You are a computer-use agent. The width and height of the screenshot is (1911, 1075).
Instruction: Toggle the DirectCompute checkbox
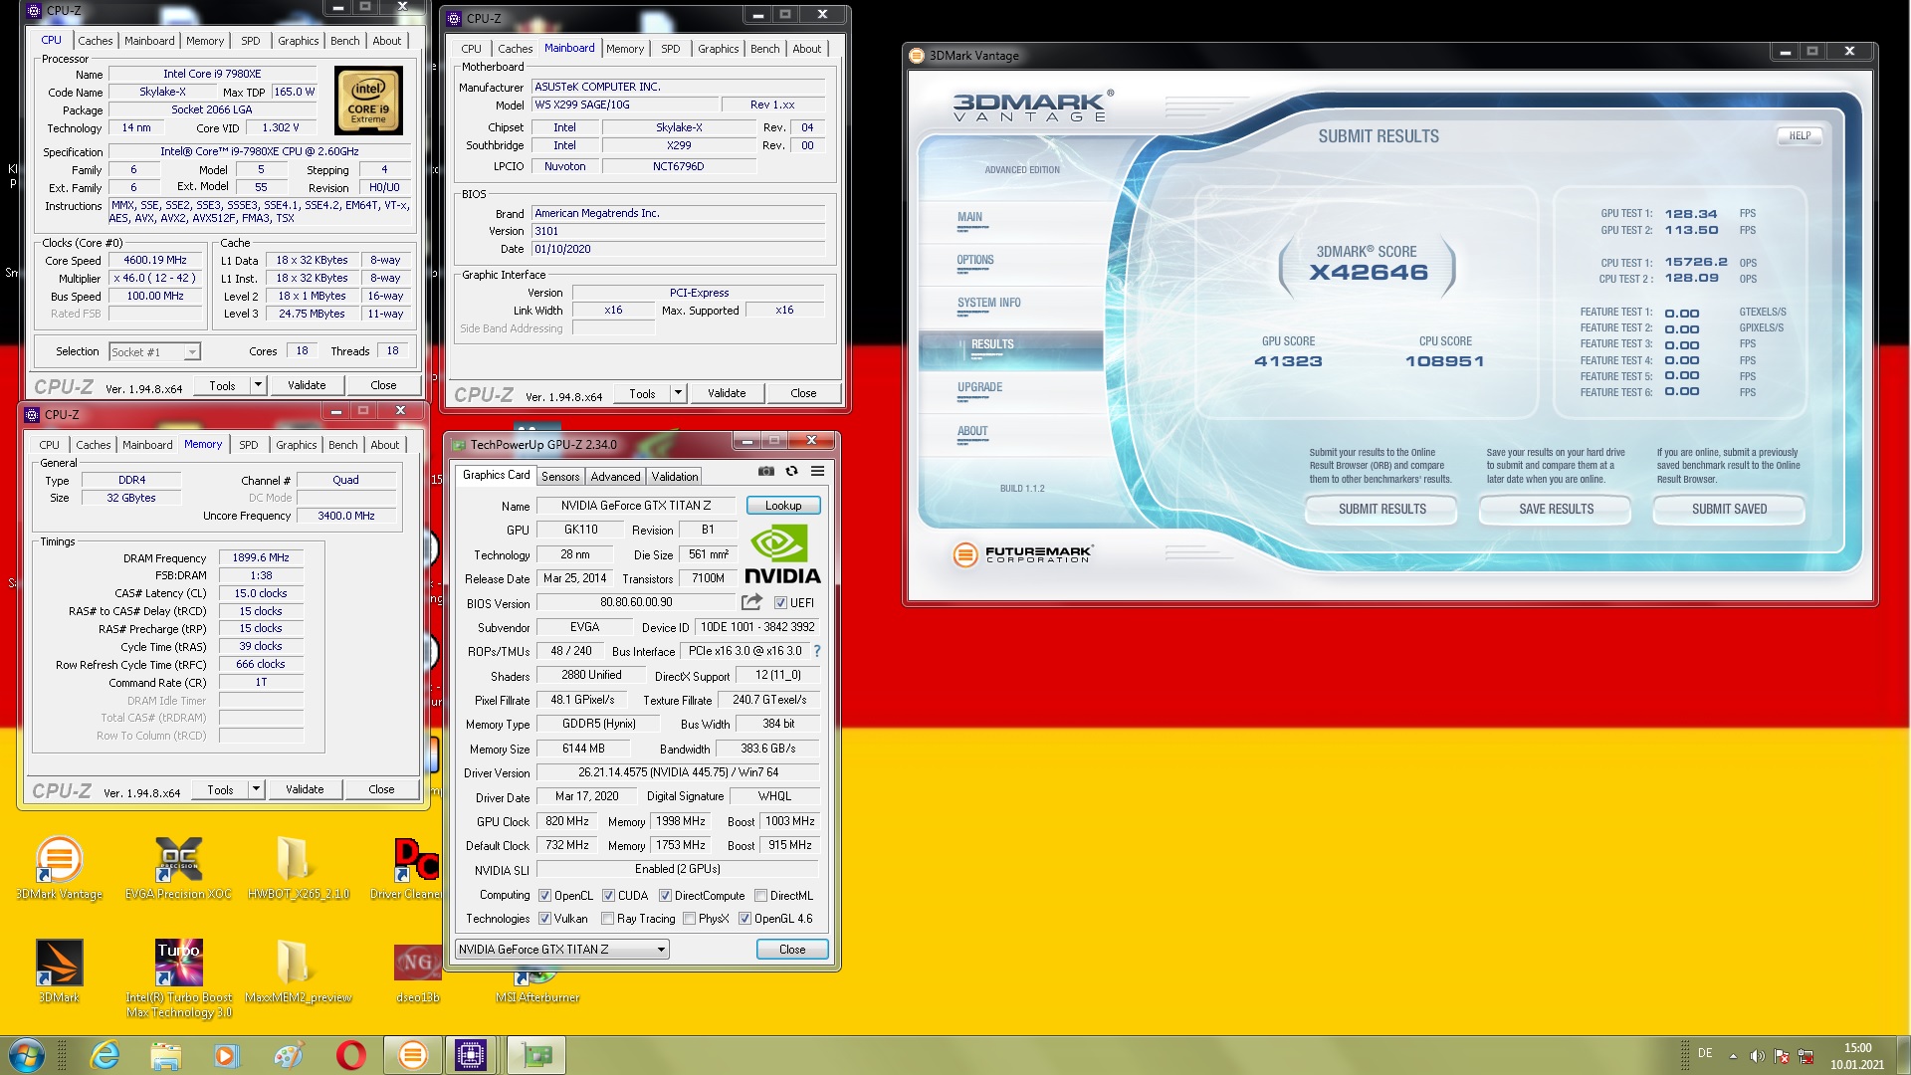[x=665, y=896]
